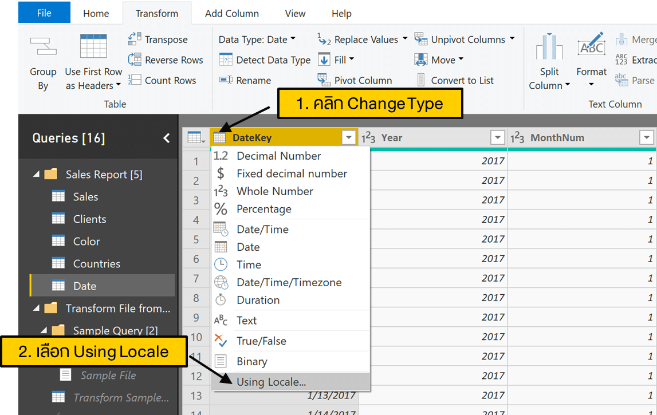The width and height of the screenshot is (657, 415).
Task: Switch to the Add Column tab
Action: pos(232,13)
